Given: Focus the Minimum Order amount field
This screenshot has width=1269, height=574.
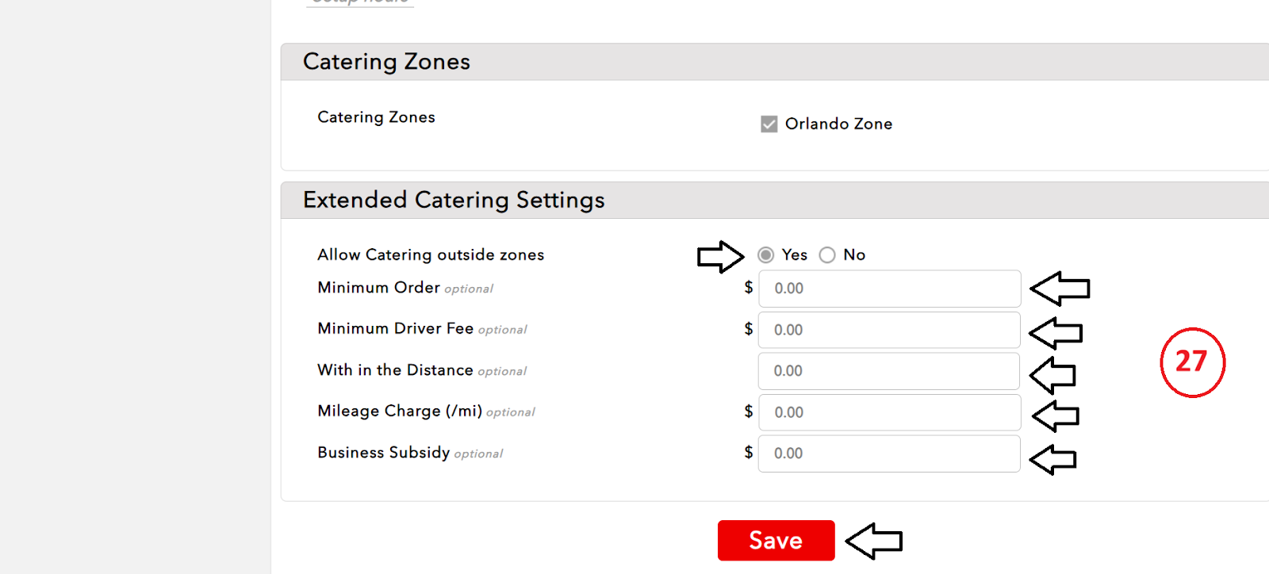Looking at the screenshot, I should (x=889, y=289).
